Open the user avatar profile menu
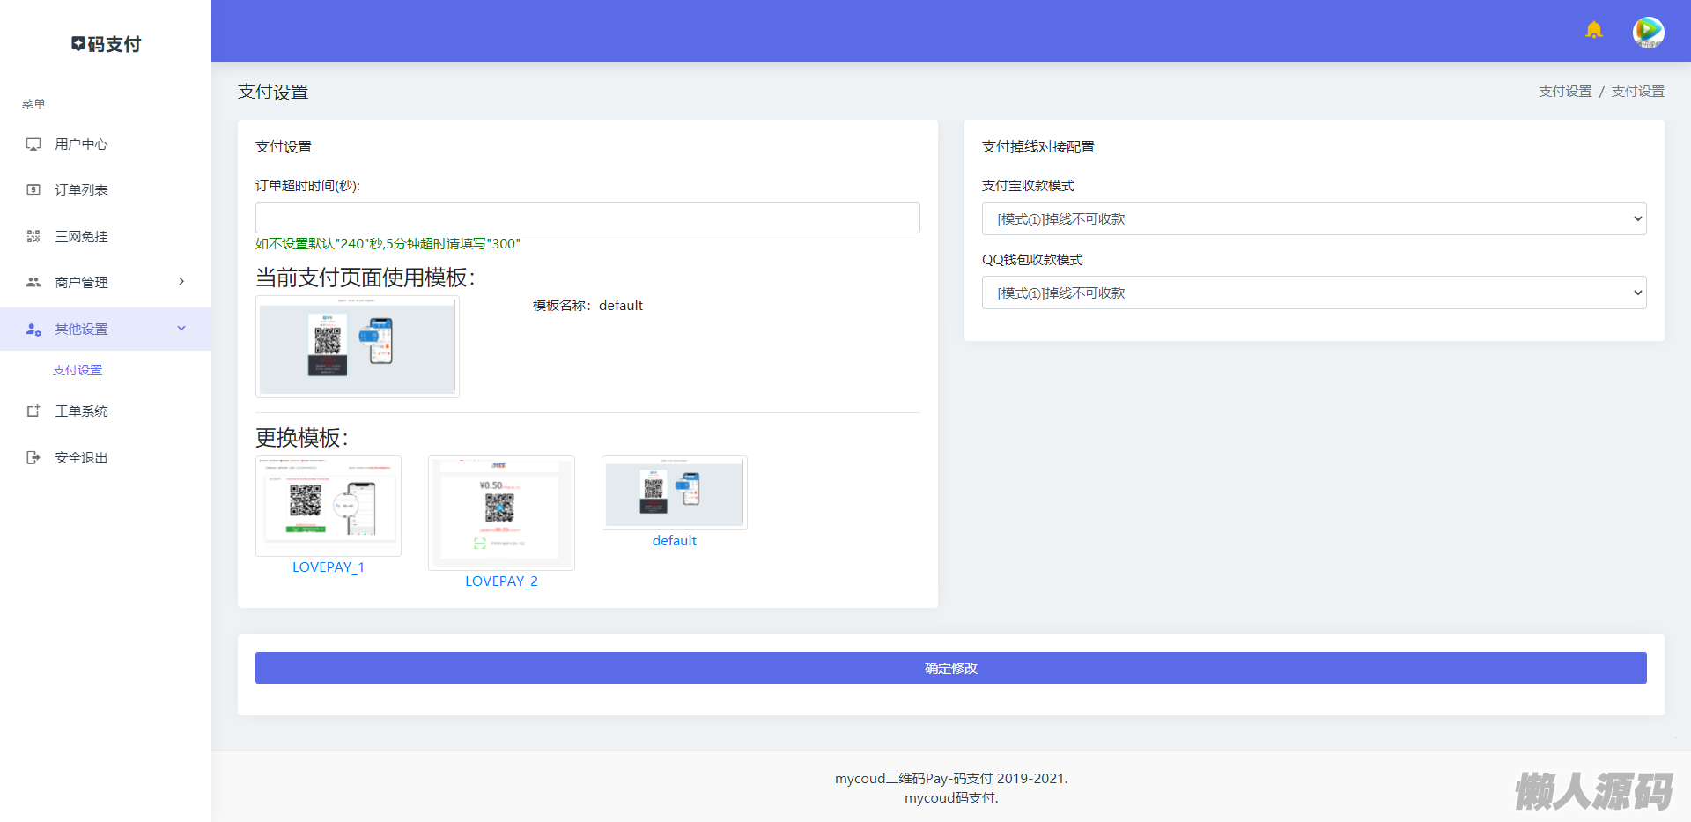 pyautogui.click(x=1648, y=33)
